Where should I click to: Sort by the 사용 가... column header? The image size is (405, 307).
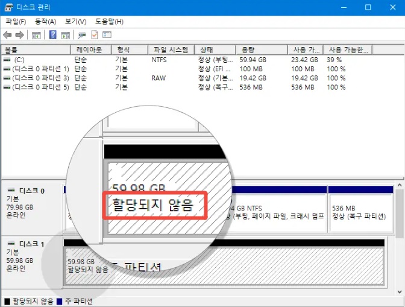[x=306, y=49]
